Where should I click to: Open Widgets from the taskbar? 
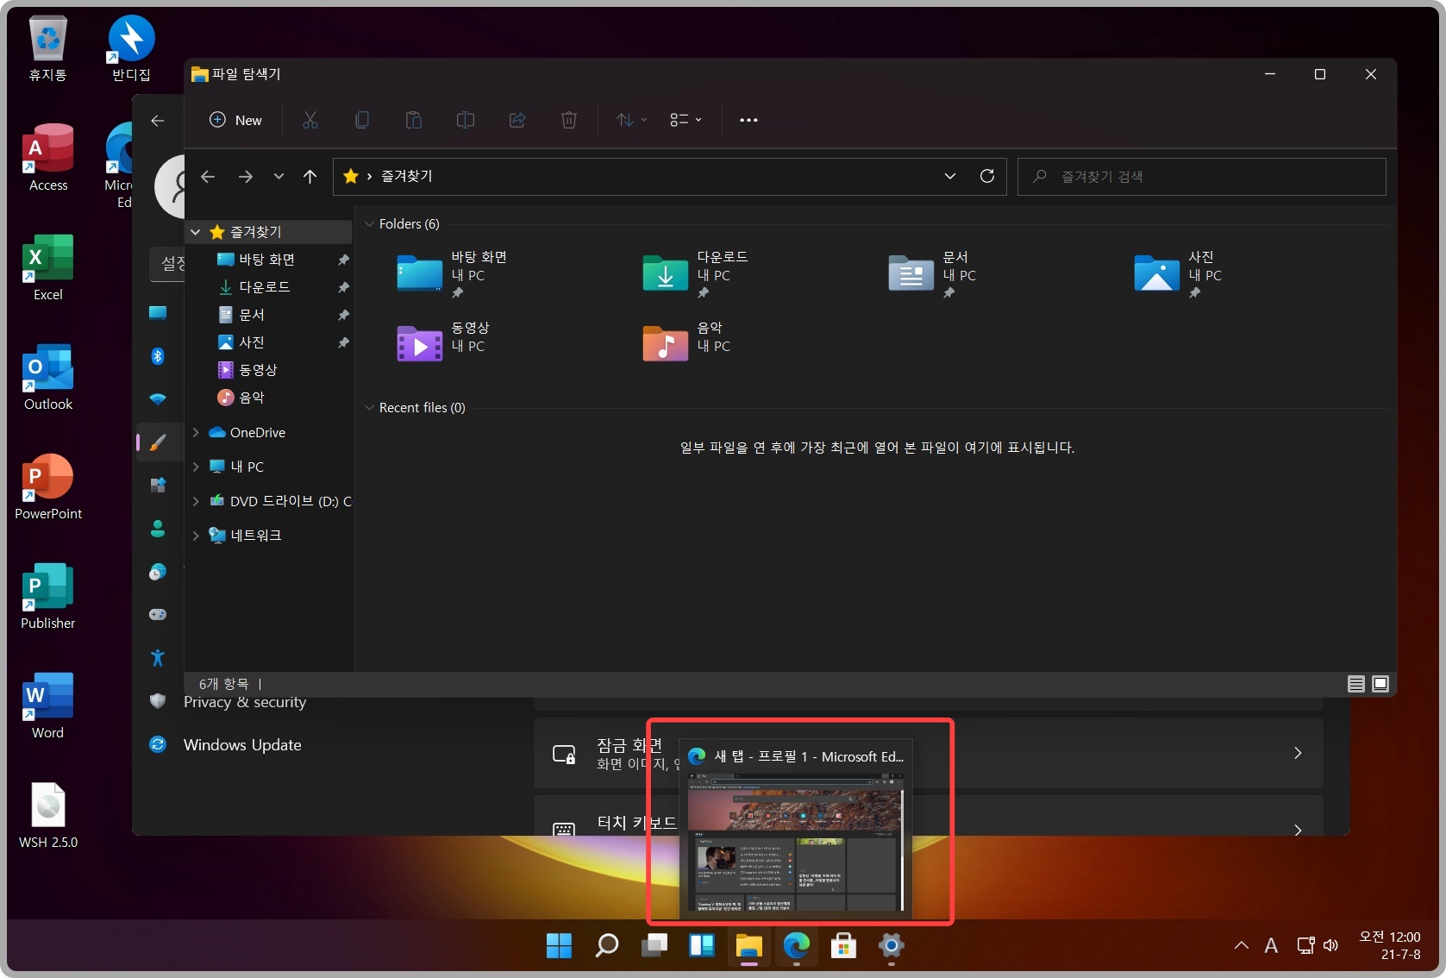tap(702, 946)
